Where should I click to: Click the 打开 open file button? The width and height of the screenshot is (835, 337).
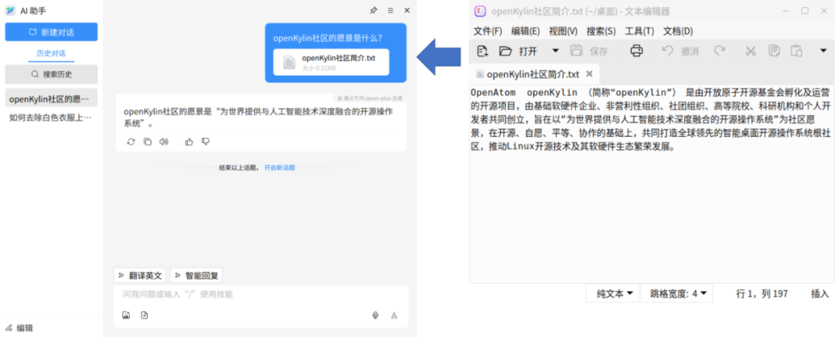[x=518, y=51]
